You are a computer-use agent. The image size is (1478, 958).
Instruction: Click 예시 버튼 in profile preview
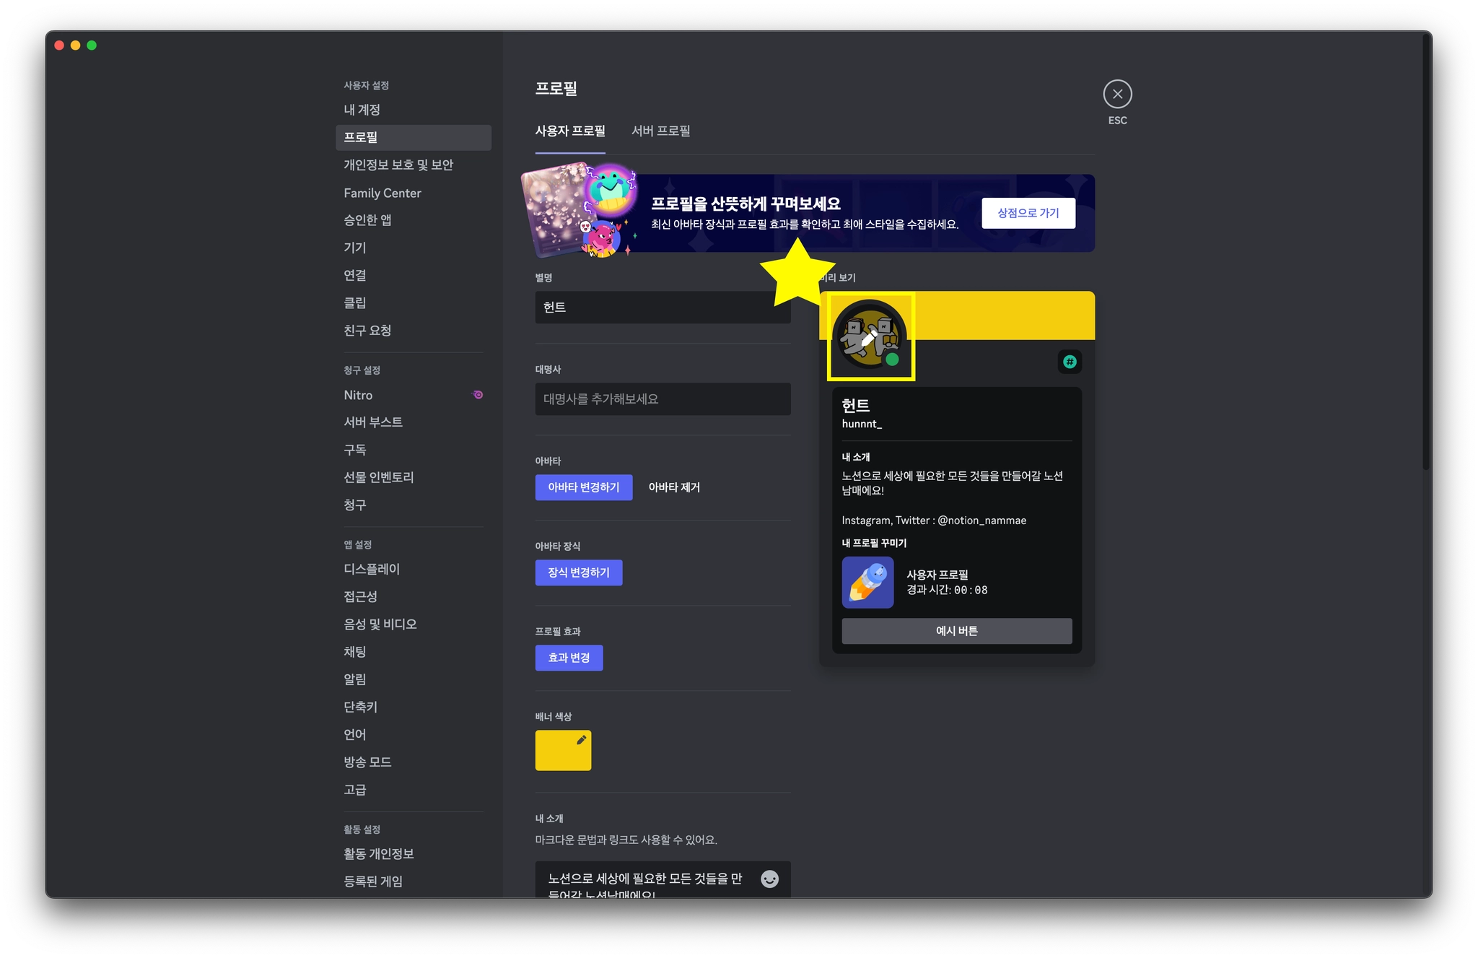(x=956, y=631)
